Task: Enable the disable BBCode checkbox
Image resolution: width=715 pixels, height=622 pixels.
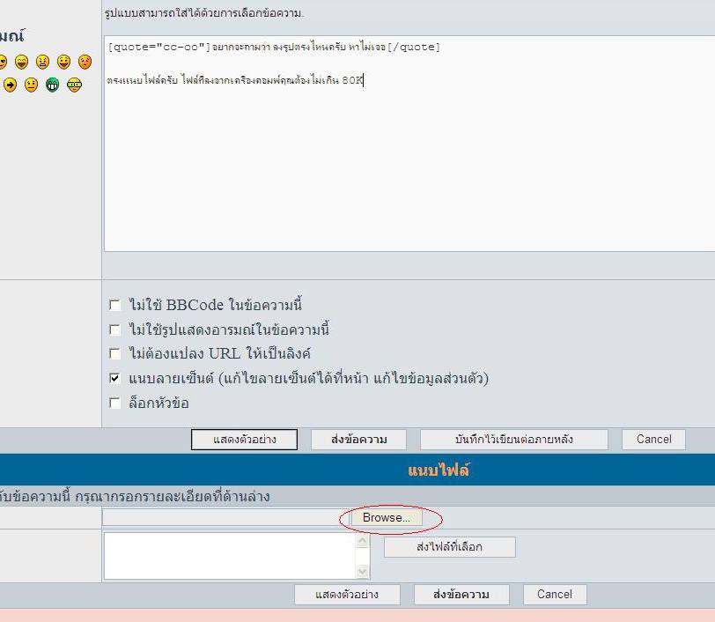Action: tap(114, 305)
